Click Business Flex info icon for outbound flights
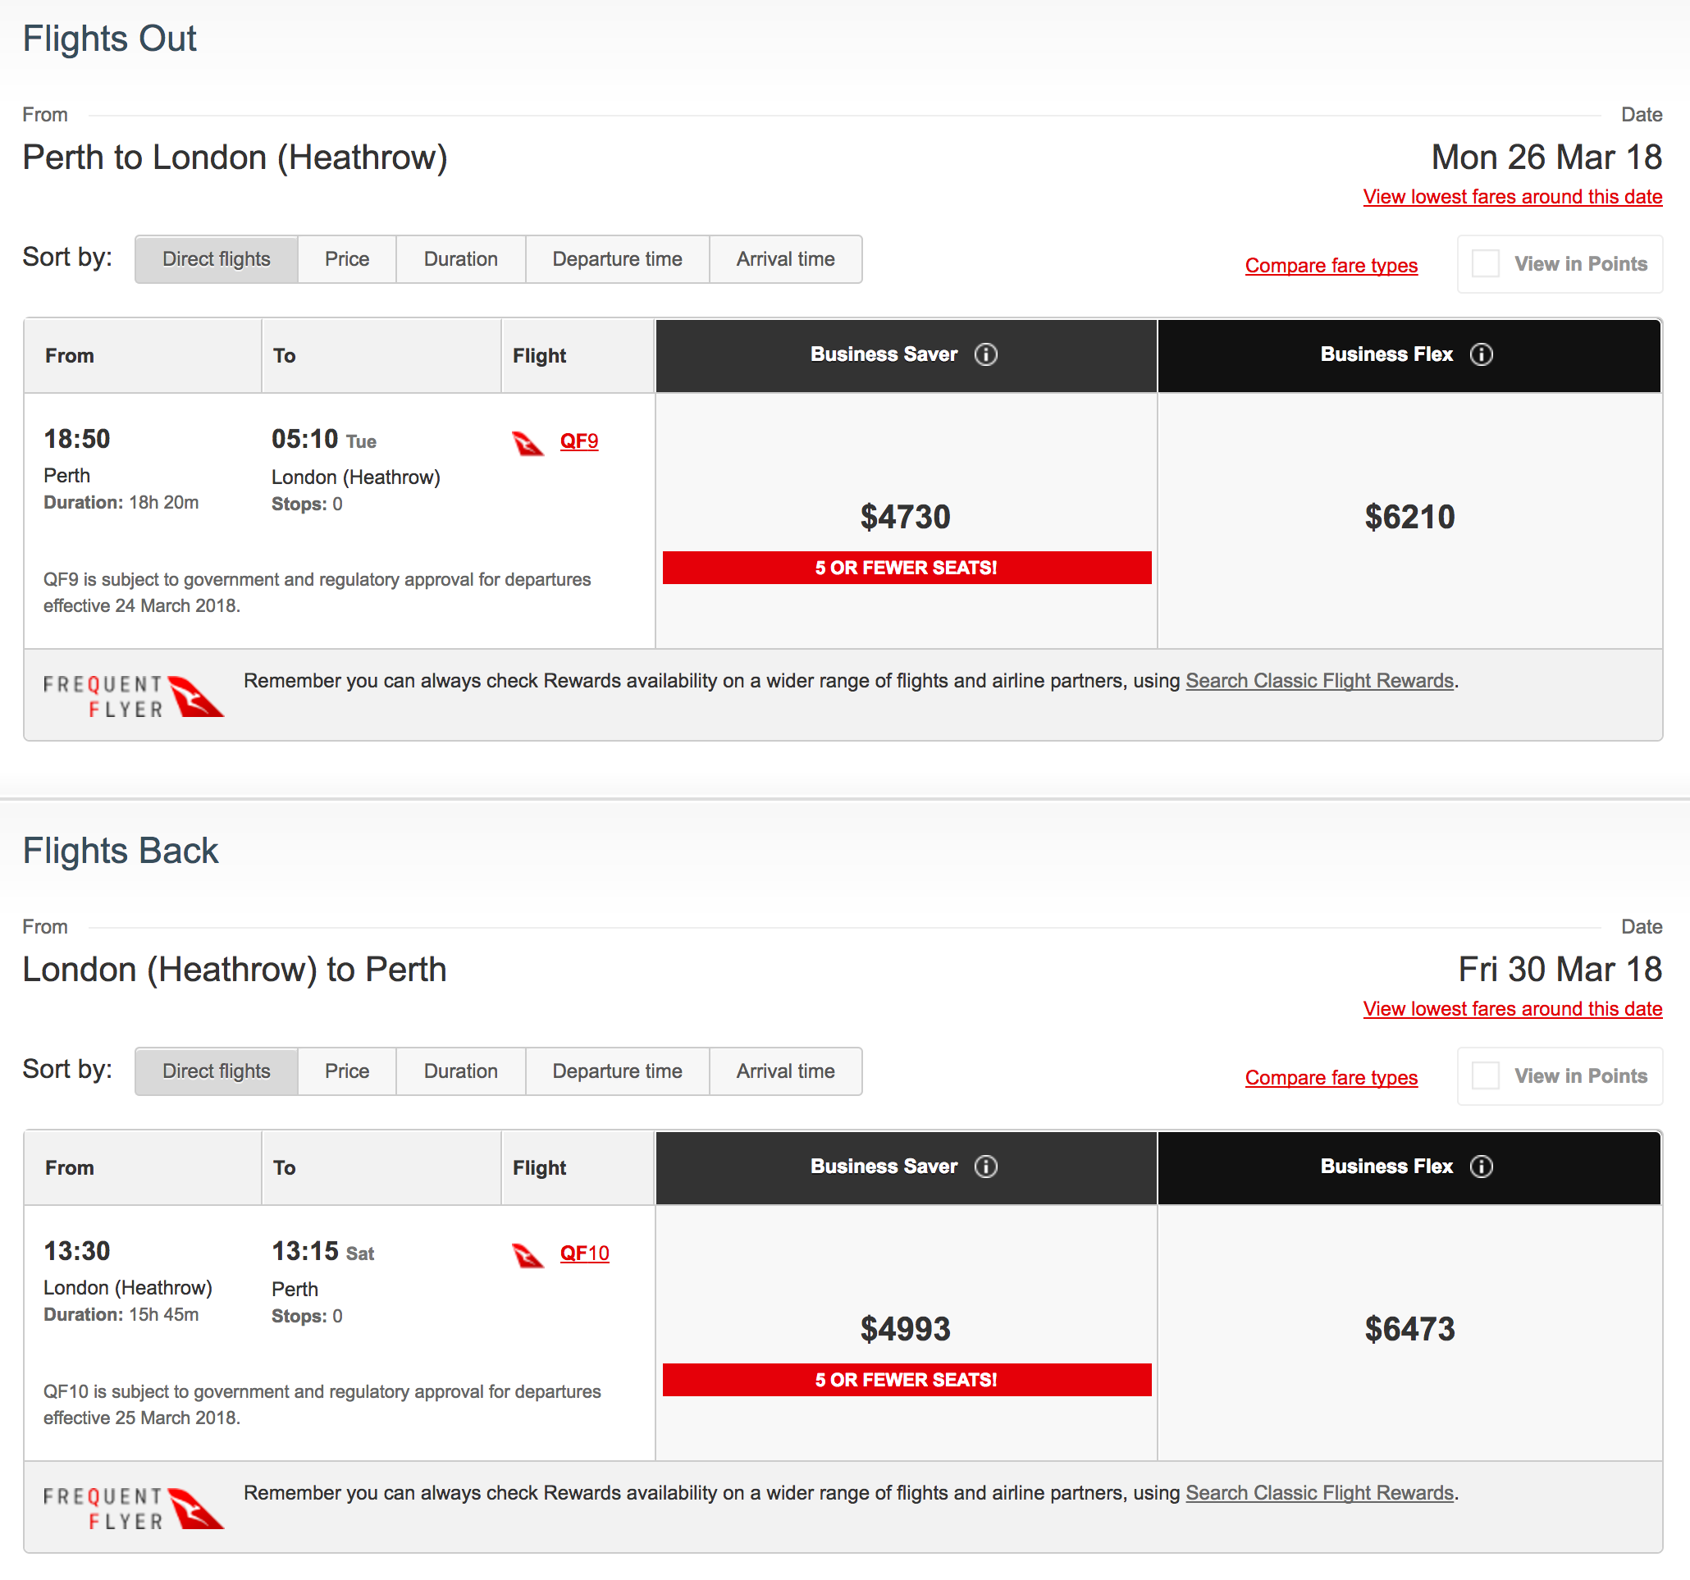The height and width of the screenshot is (1580, 1690). pyautogui.click(x=1481, y=354)
